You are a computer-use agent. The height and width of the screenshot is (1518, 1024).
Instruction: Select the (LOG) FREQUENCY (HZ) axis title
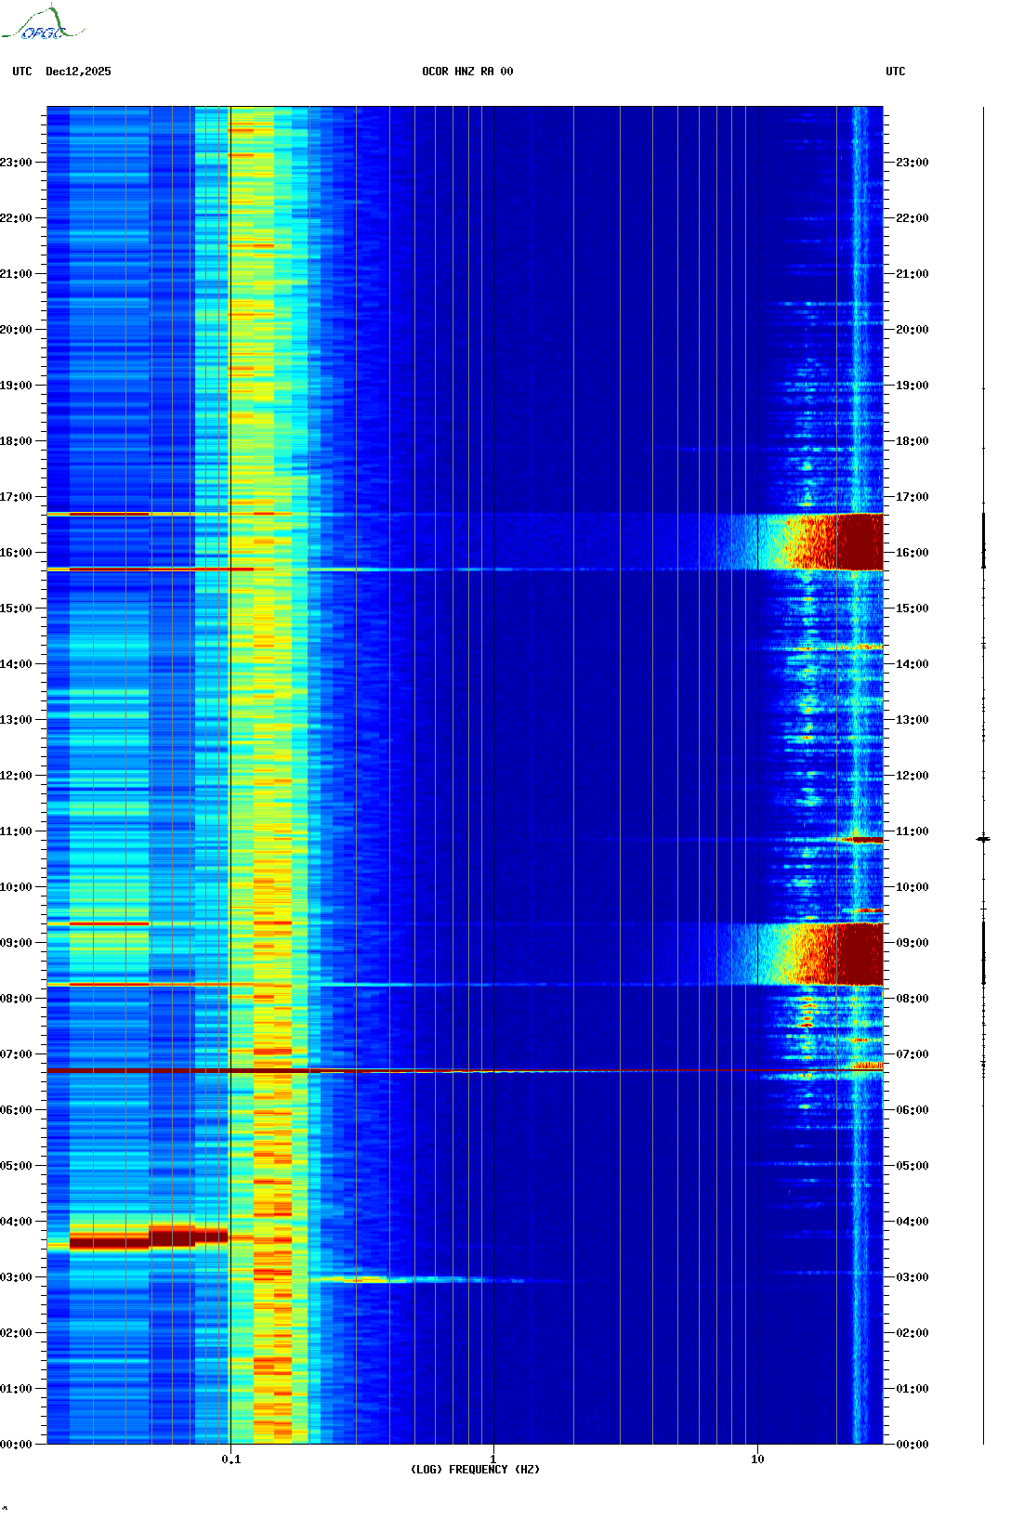click(475, 1469)
